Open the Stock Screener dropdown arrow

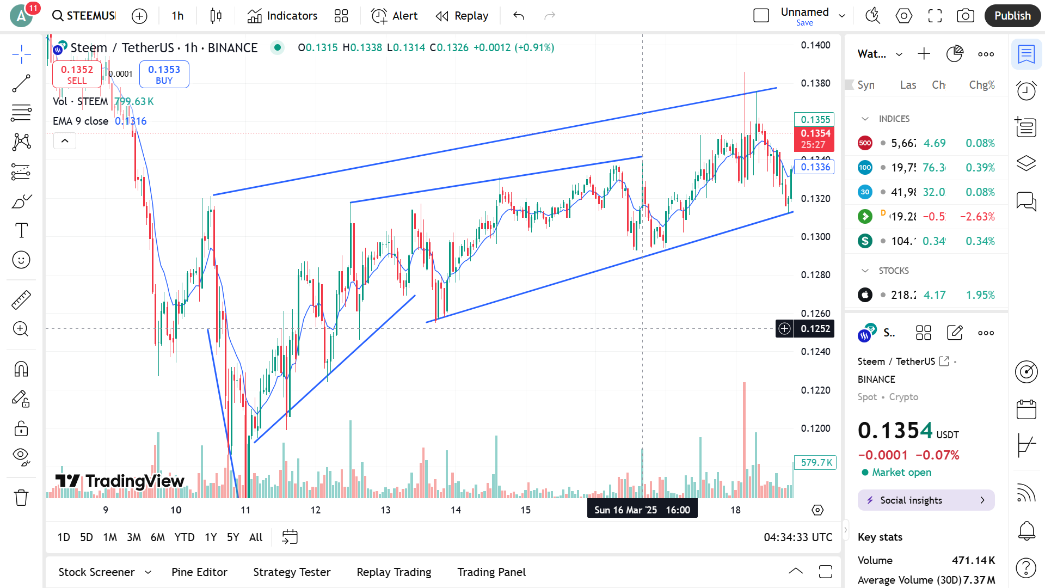click(148, 572)
